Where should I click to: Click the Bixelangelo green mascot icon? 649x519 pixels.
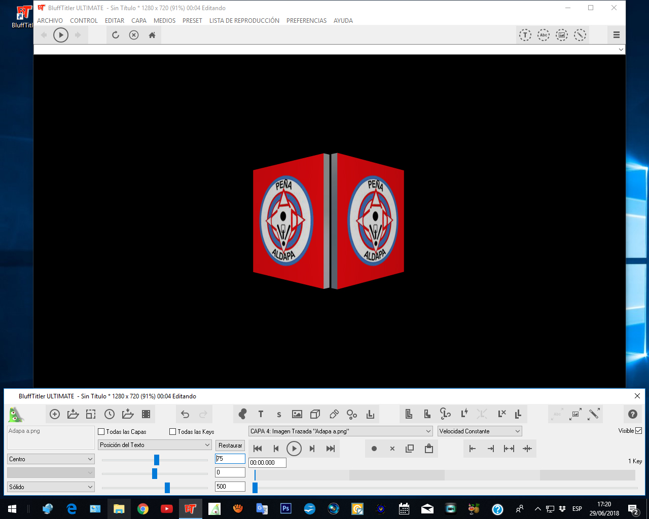(x=16, y=415)
